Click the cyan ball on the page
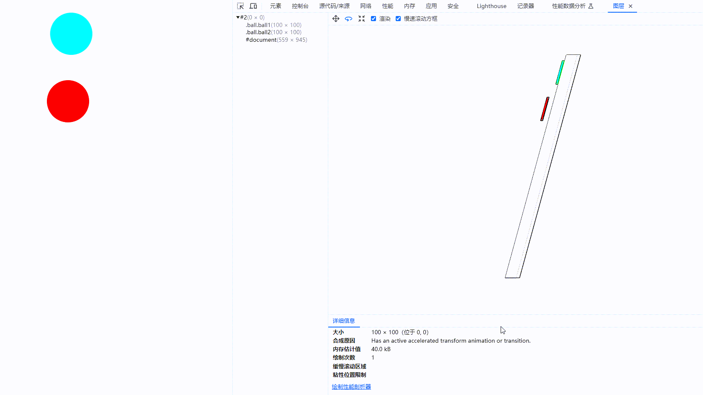This screenshot has width=703, height=395. pos(71,34)
